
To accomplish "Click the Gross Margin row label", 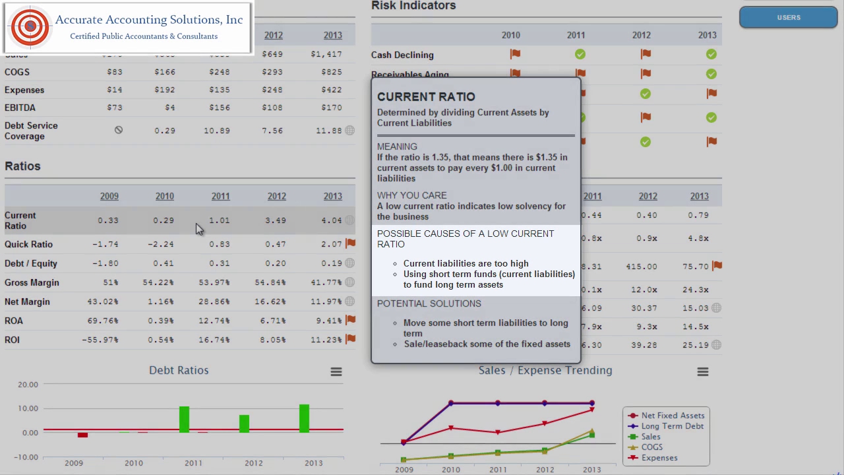I will tap(32, 282).
